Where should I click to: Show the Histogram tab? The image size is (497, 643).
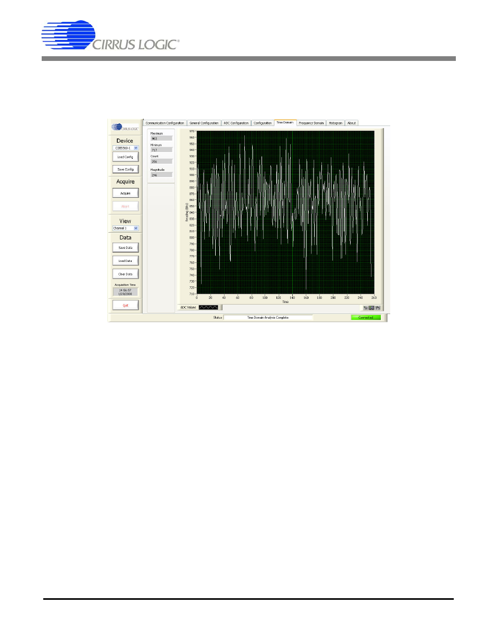coord(336,123)
